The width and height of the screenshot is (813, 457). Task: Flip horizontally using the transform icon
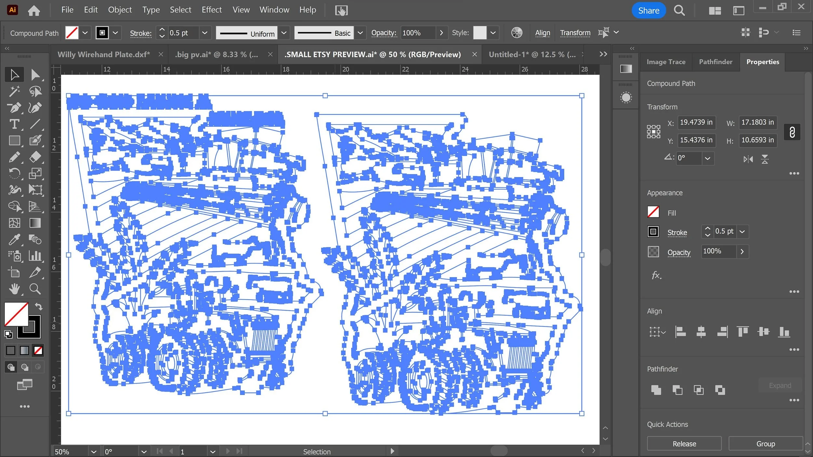coord(748,159)
